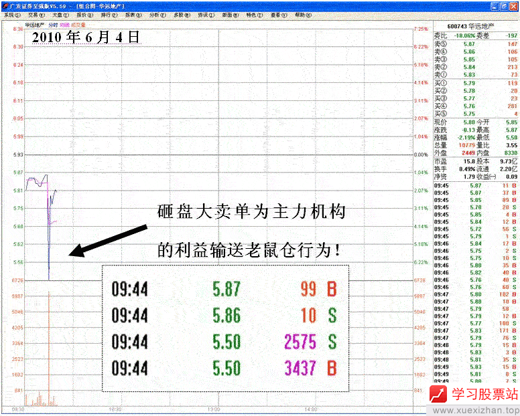Click the 涨幅 -2.19% value

coord(467,137)
